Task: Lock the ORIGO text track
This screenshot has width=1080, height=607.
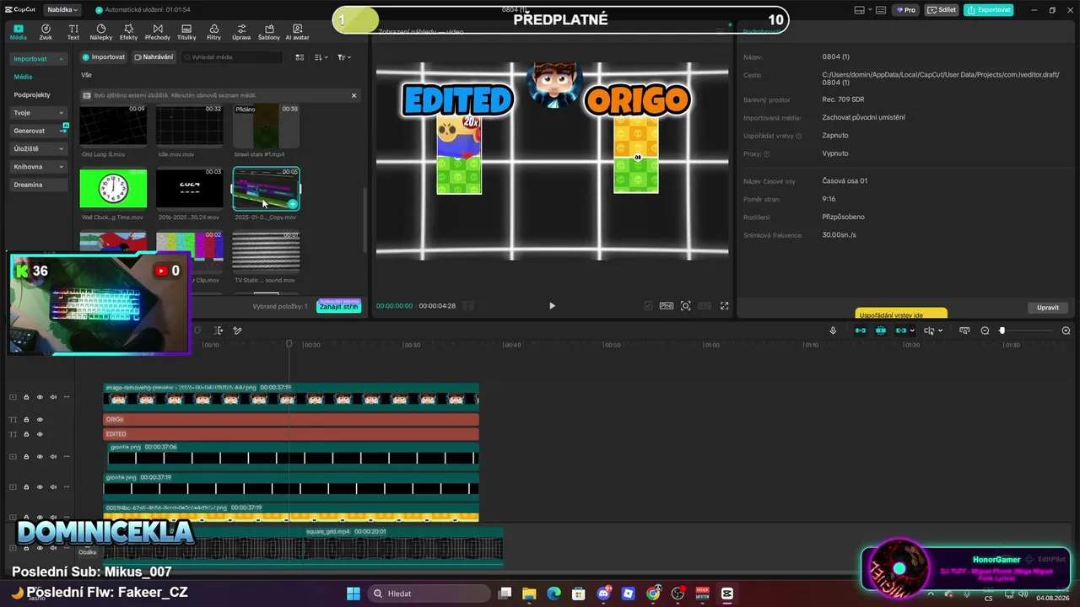Action: (26, 419)
